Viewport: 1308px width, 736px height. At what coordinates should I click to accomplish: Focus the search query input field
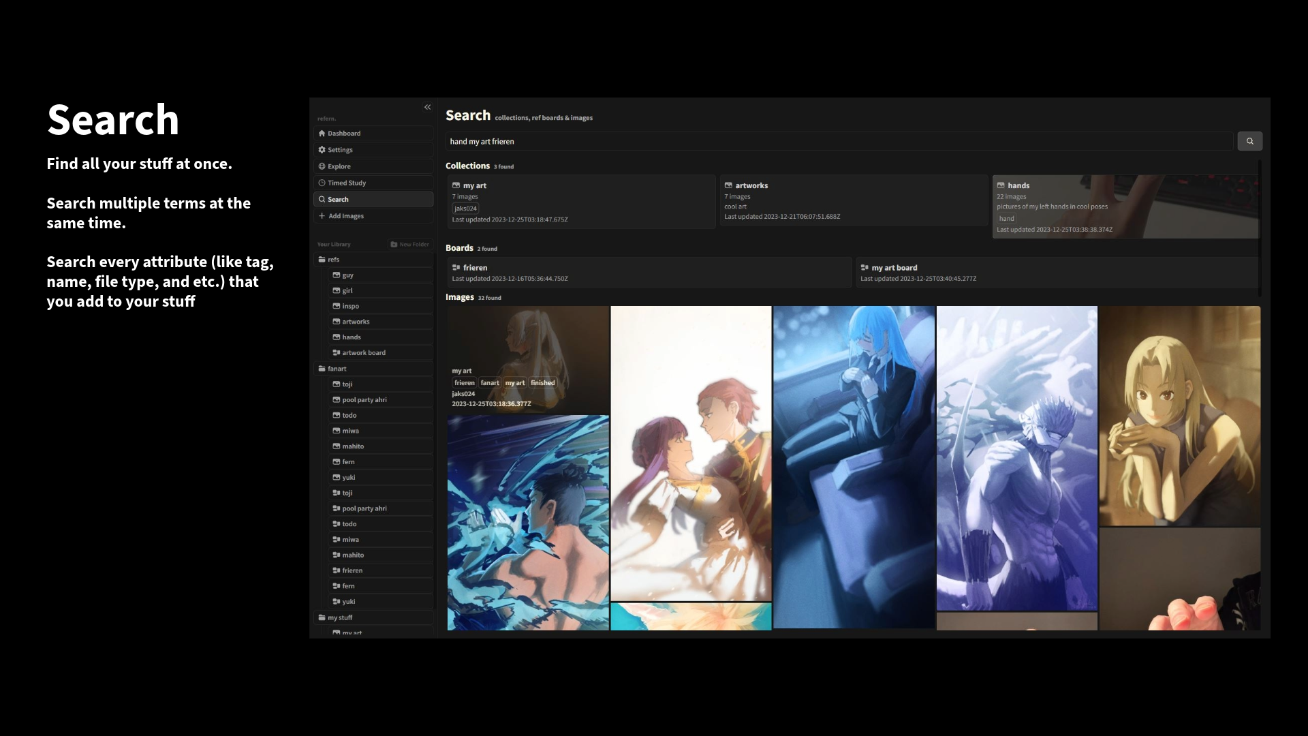click(x=839, y=141)
